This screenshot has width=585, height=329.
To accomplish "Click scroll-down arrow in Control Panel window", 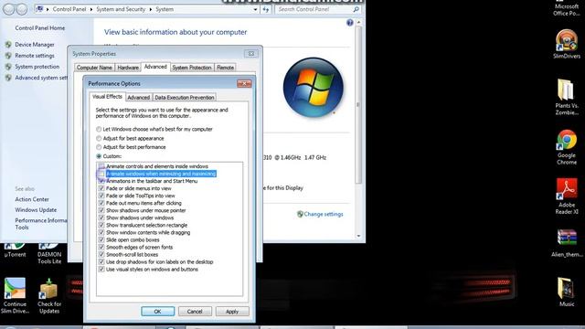I will coord(358,236).
